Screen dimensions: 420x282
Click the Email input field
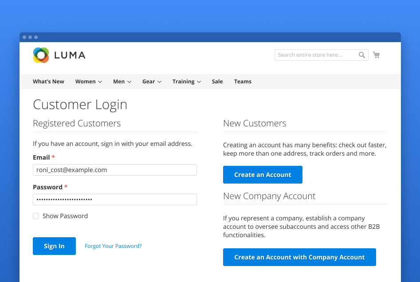click(x=114, y=169)
